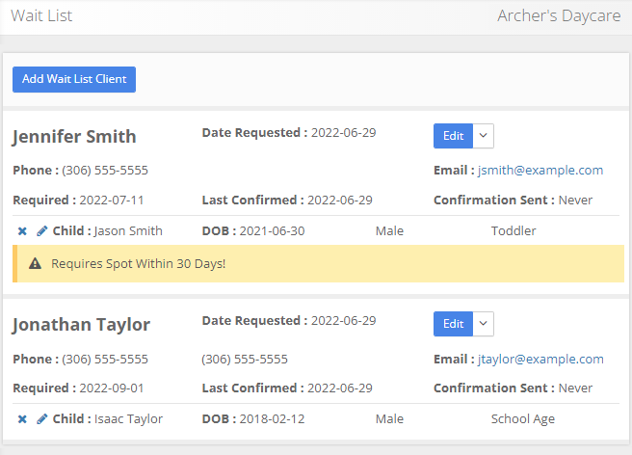632x455 pixels.
Task: Remove child Isaac Taylor using X icon
Action: (22, 419)
